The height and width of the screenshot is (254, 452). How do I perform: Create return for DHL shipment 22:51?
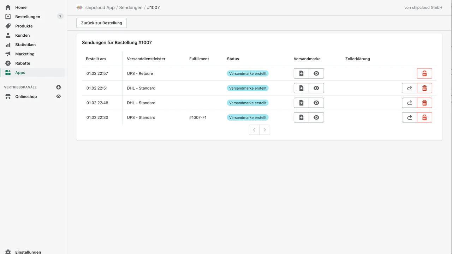tap(410, 88)
